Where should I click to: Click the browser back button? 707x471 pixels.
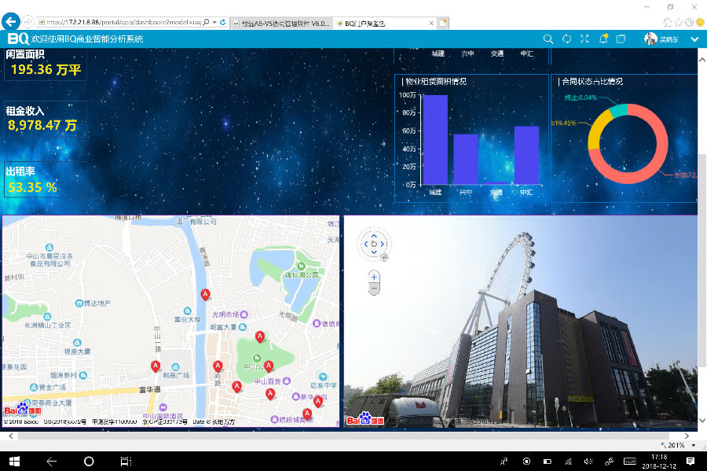pyautogui.click(x=11, y=23)
